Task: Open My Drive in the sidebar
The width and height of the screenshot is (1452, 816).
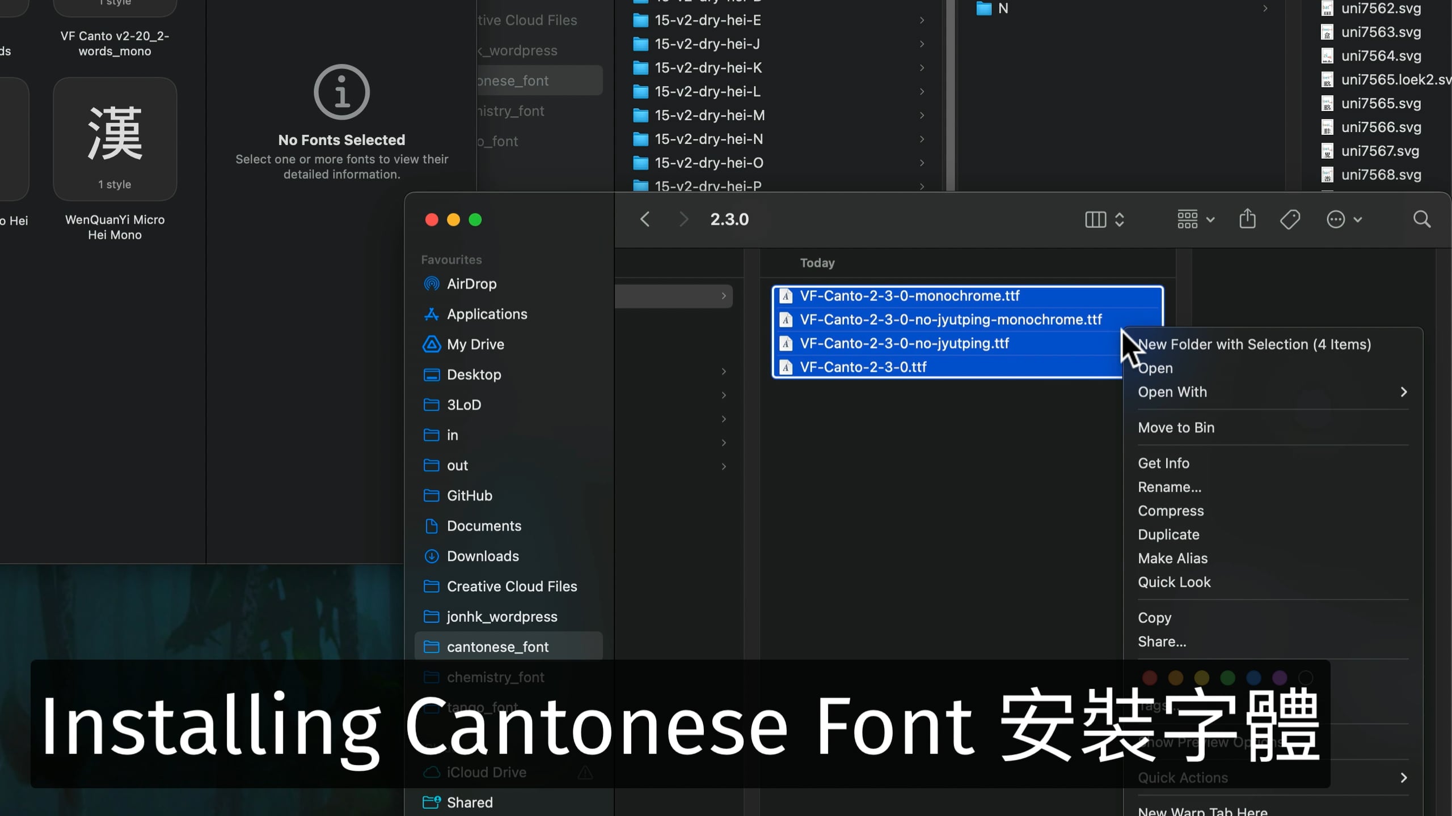Action: point(475,345)
